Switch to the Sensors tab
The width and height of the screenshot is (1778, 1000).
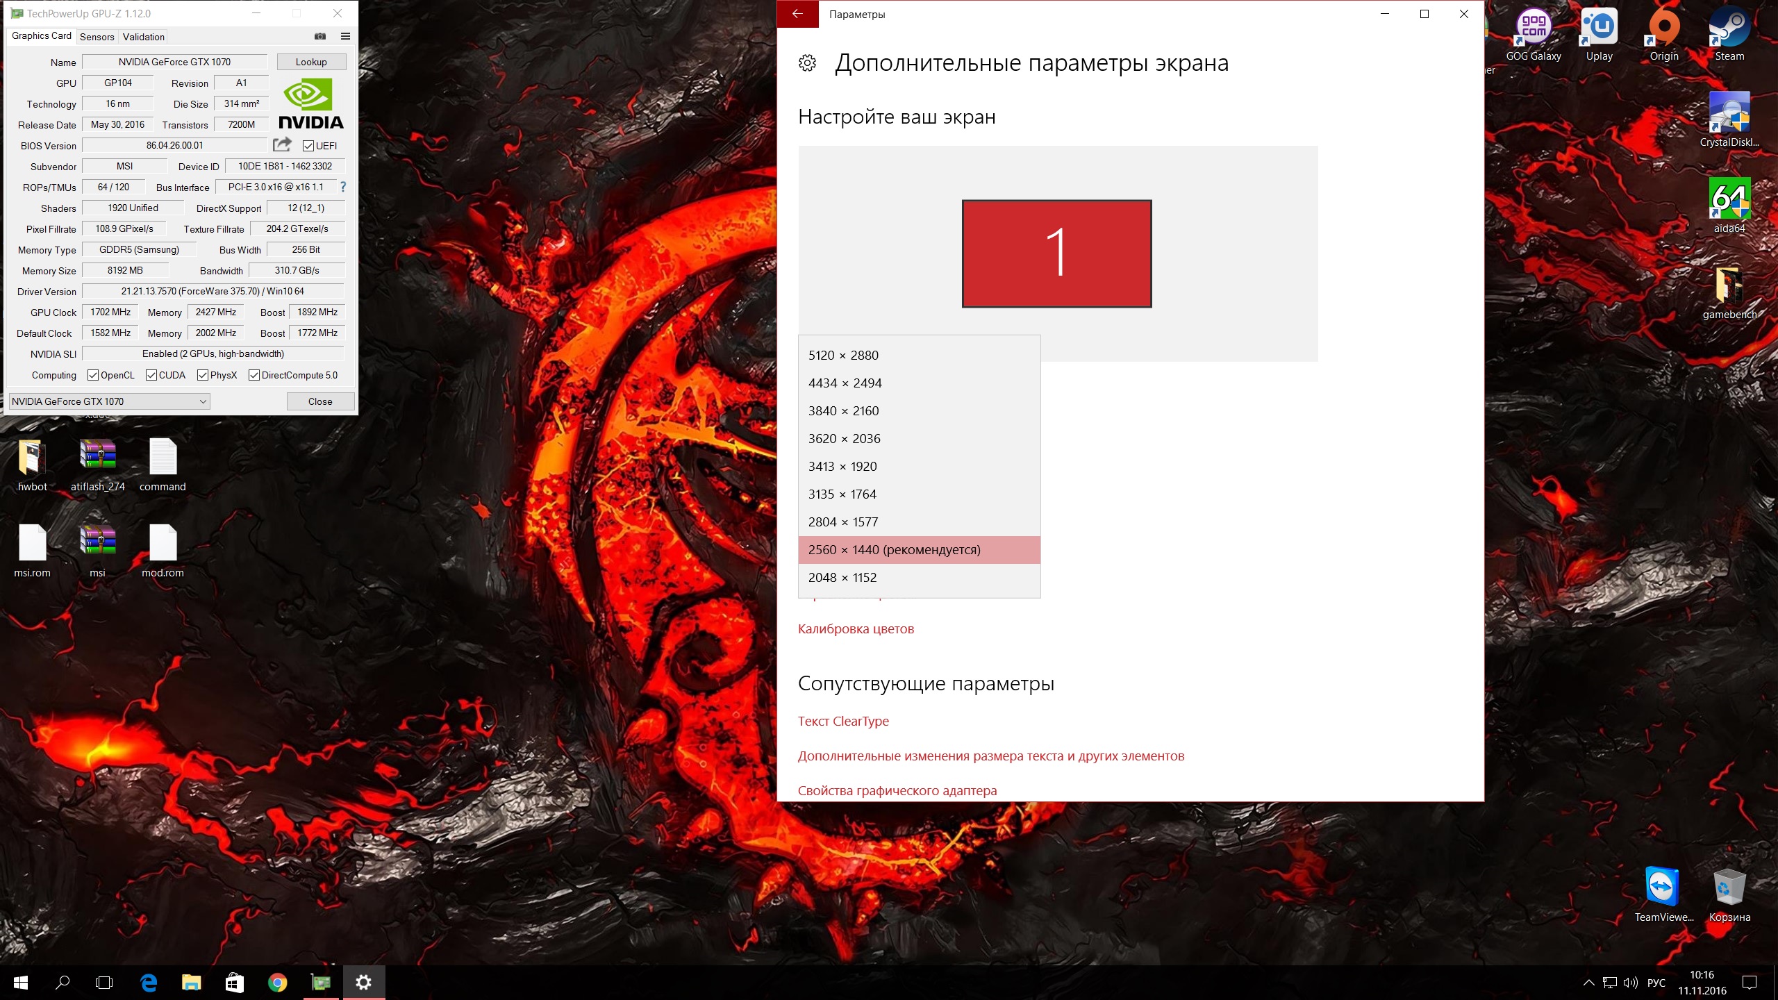[97, 37]
